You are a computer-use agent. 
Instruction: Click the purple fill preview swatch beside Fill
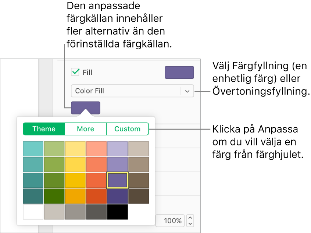click(179, 73)
